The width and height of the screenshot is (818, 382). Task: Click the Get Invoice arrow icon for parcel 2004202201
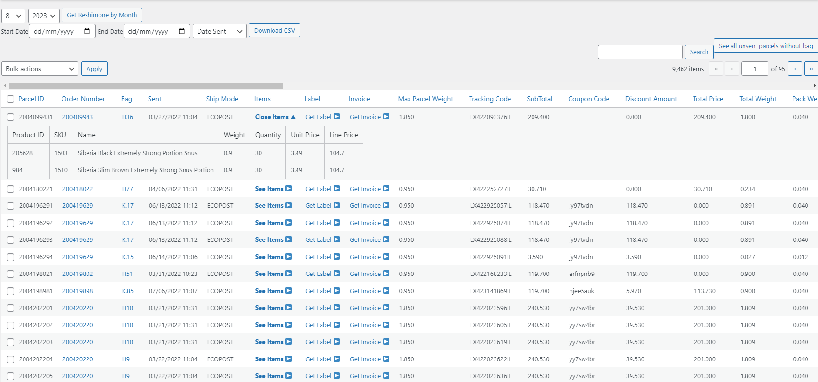pyautogui.click(x=386, y=308)
